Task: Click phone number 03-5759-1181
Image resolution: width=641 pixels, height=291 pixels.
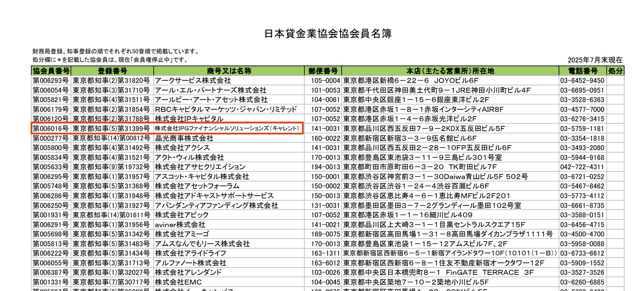Action: click(x=582, y=129)
